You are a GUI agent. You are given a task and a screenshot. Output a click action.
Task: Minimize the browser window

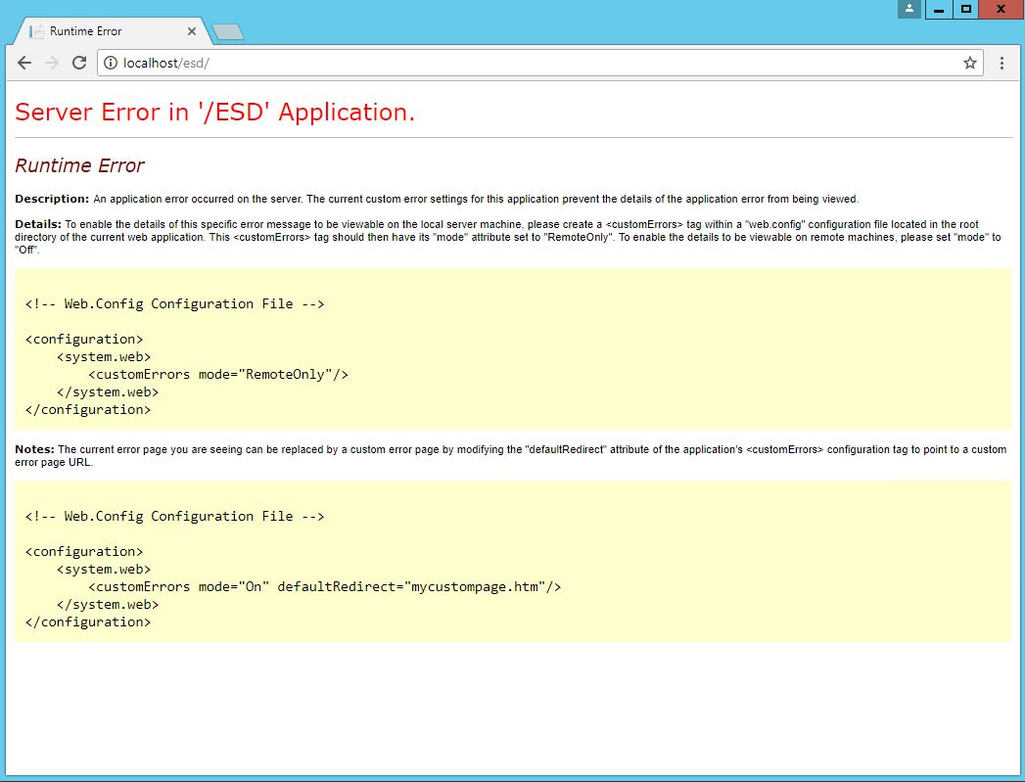pos(939,9)
